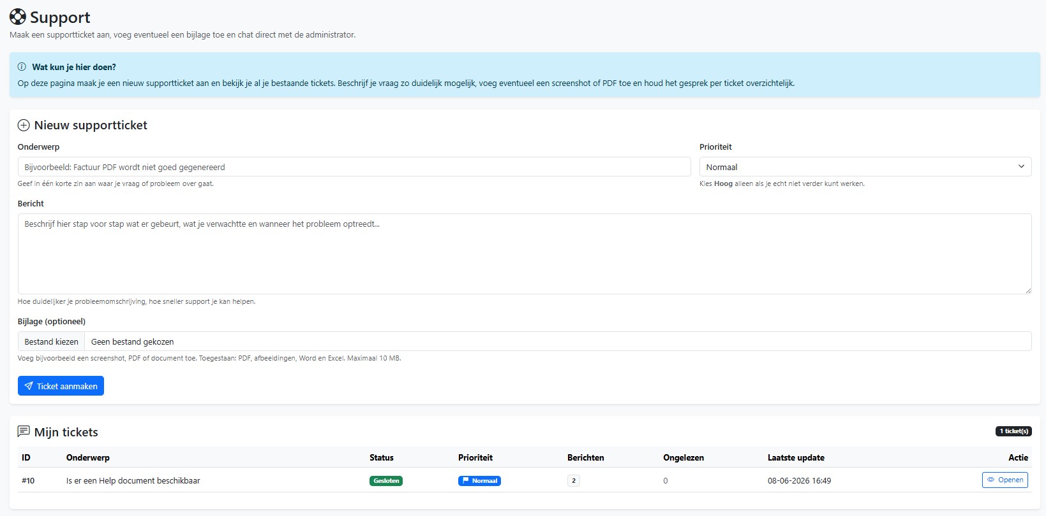Click the plus icon beside Nieuw supportticket
Image resolution: width=1046 pixels, height=516 pixels.
(x=24, y=125)
